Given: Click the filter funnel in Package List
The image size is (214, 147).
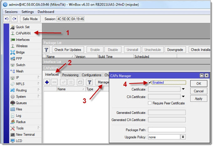Looking at the screenshot, I should click(46, 50).
